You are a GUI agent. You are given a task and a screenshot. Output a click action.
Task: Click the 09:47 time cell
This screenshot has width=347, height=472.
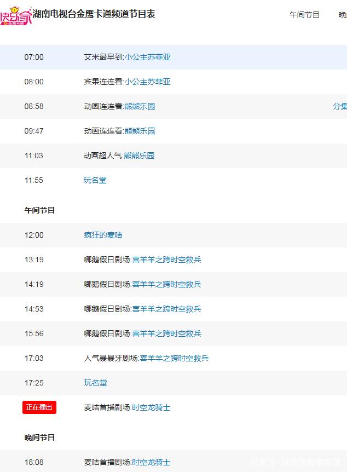click(34, 131)
